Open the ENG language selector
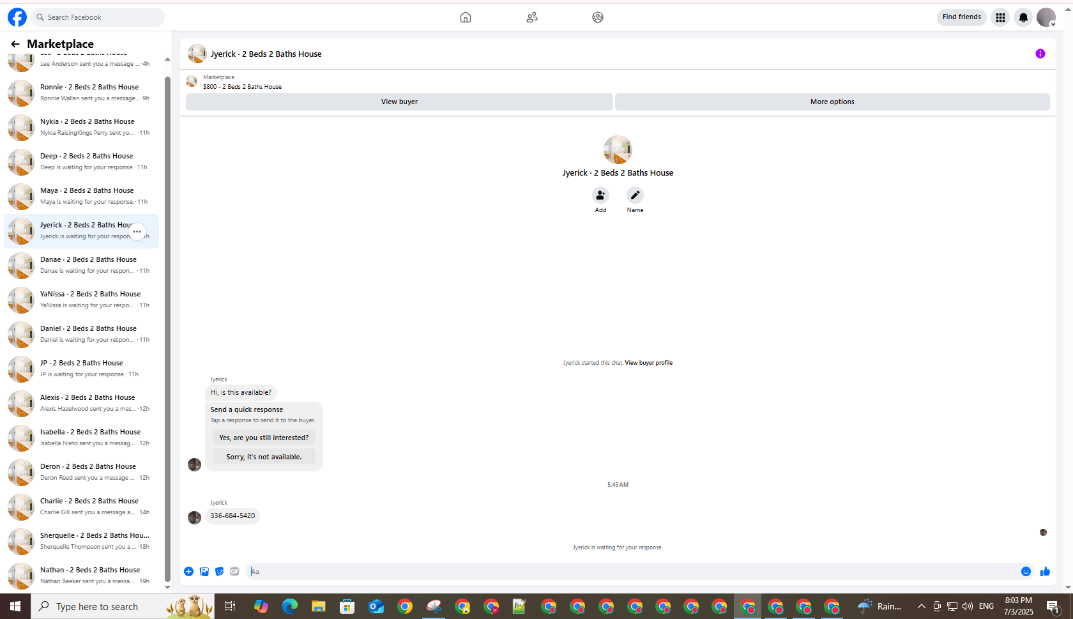 (x=986, y=606)
